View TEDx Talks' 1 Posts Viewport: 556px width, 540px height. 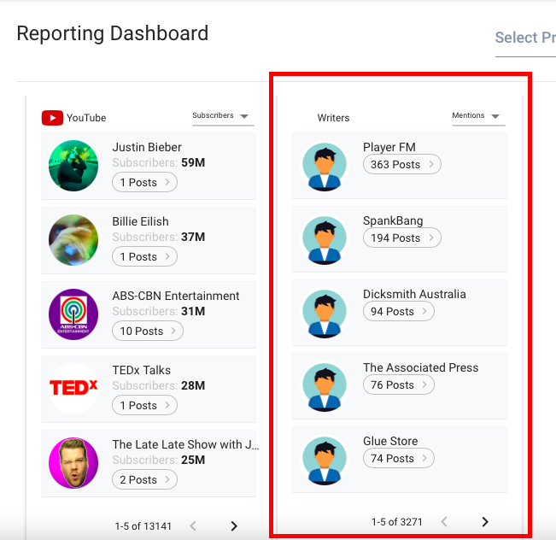click(x=144, y=405)
